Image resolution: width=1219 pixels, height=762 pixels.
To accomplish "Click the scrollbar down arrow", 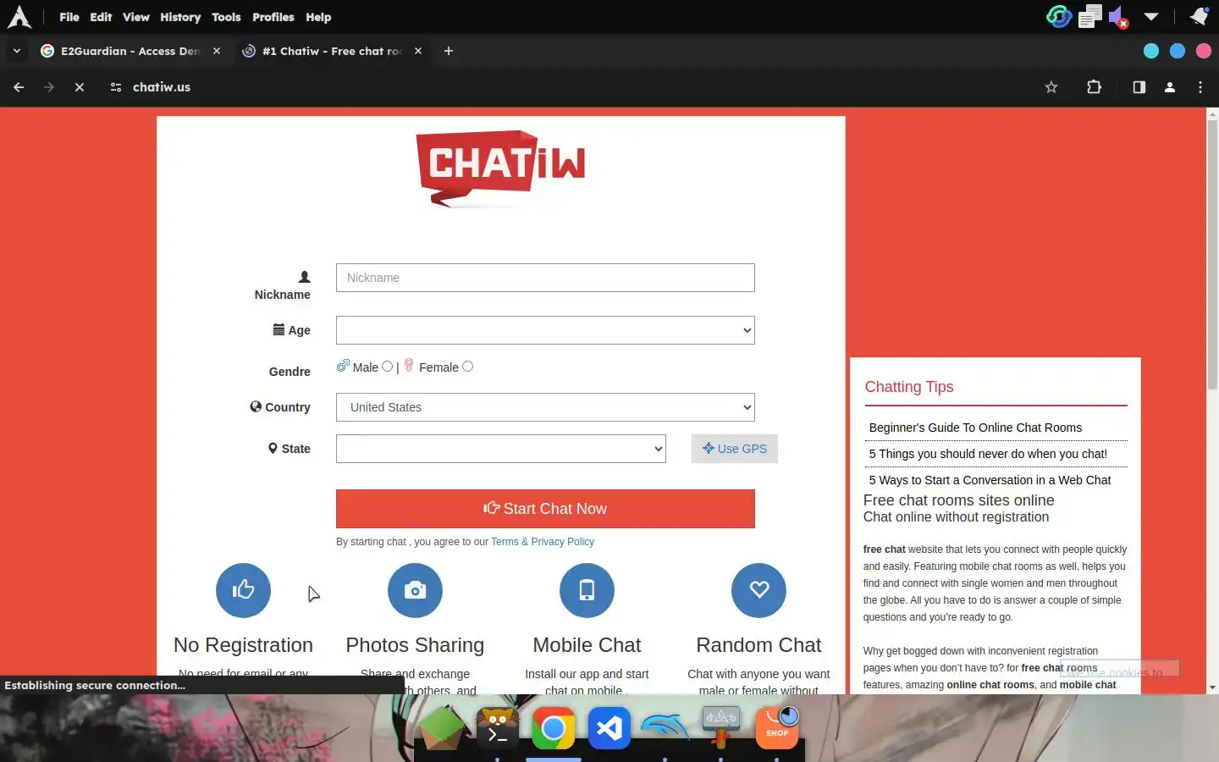I will 1212,687.
